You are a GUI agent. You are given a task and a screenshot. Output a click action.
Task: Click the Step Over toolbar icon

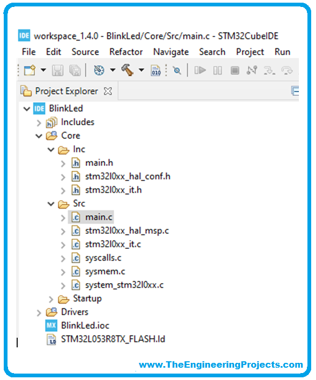pos(287,71)
